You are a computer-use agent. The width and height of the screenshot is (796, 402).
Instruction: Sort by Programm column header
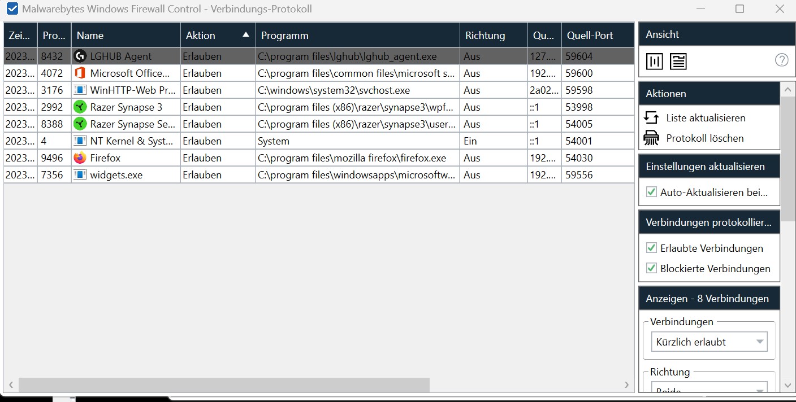[358, 35]
